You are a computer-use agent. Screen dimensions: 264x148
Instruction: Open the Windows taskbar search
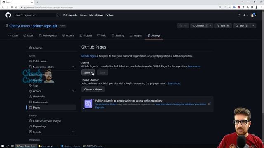tap(7, 146)
